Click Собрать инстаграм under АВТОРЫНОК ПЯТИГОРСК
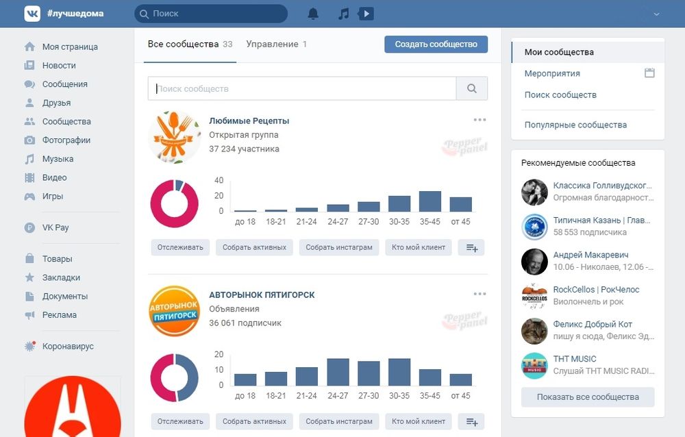 click(x=339, y=421)
